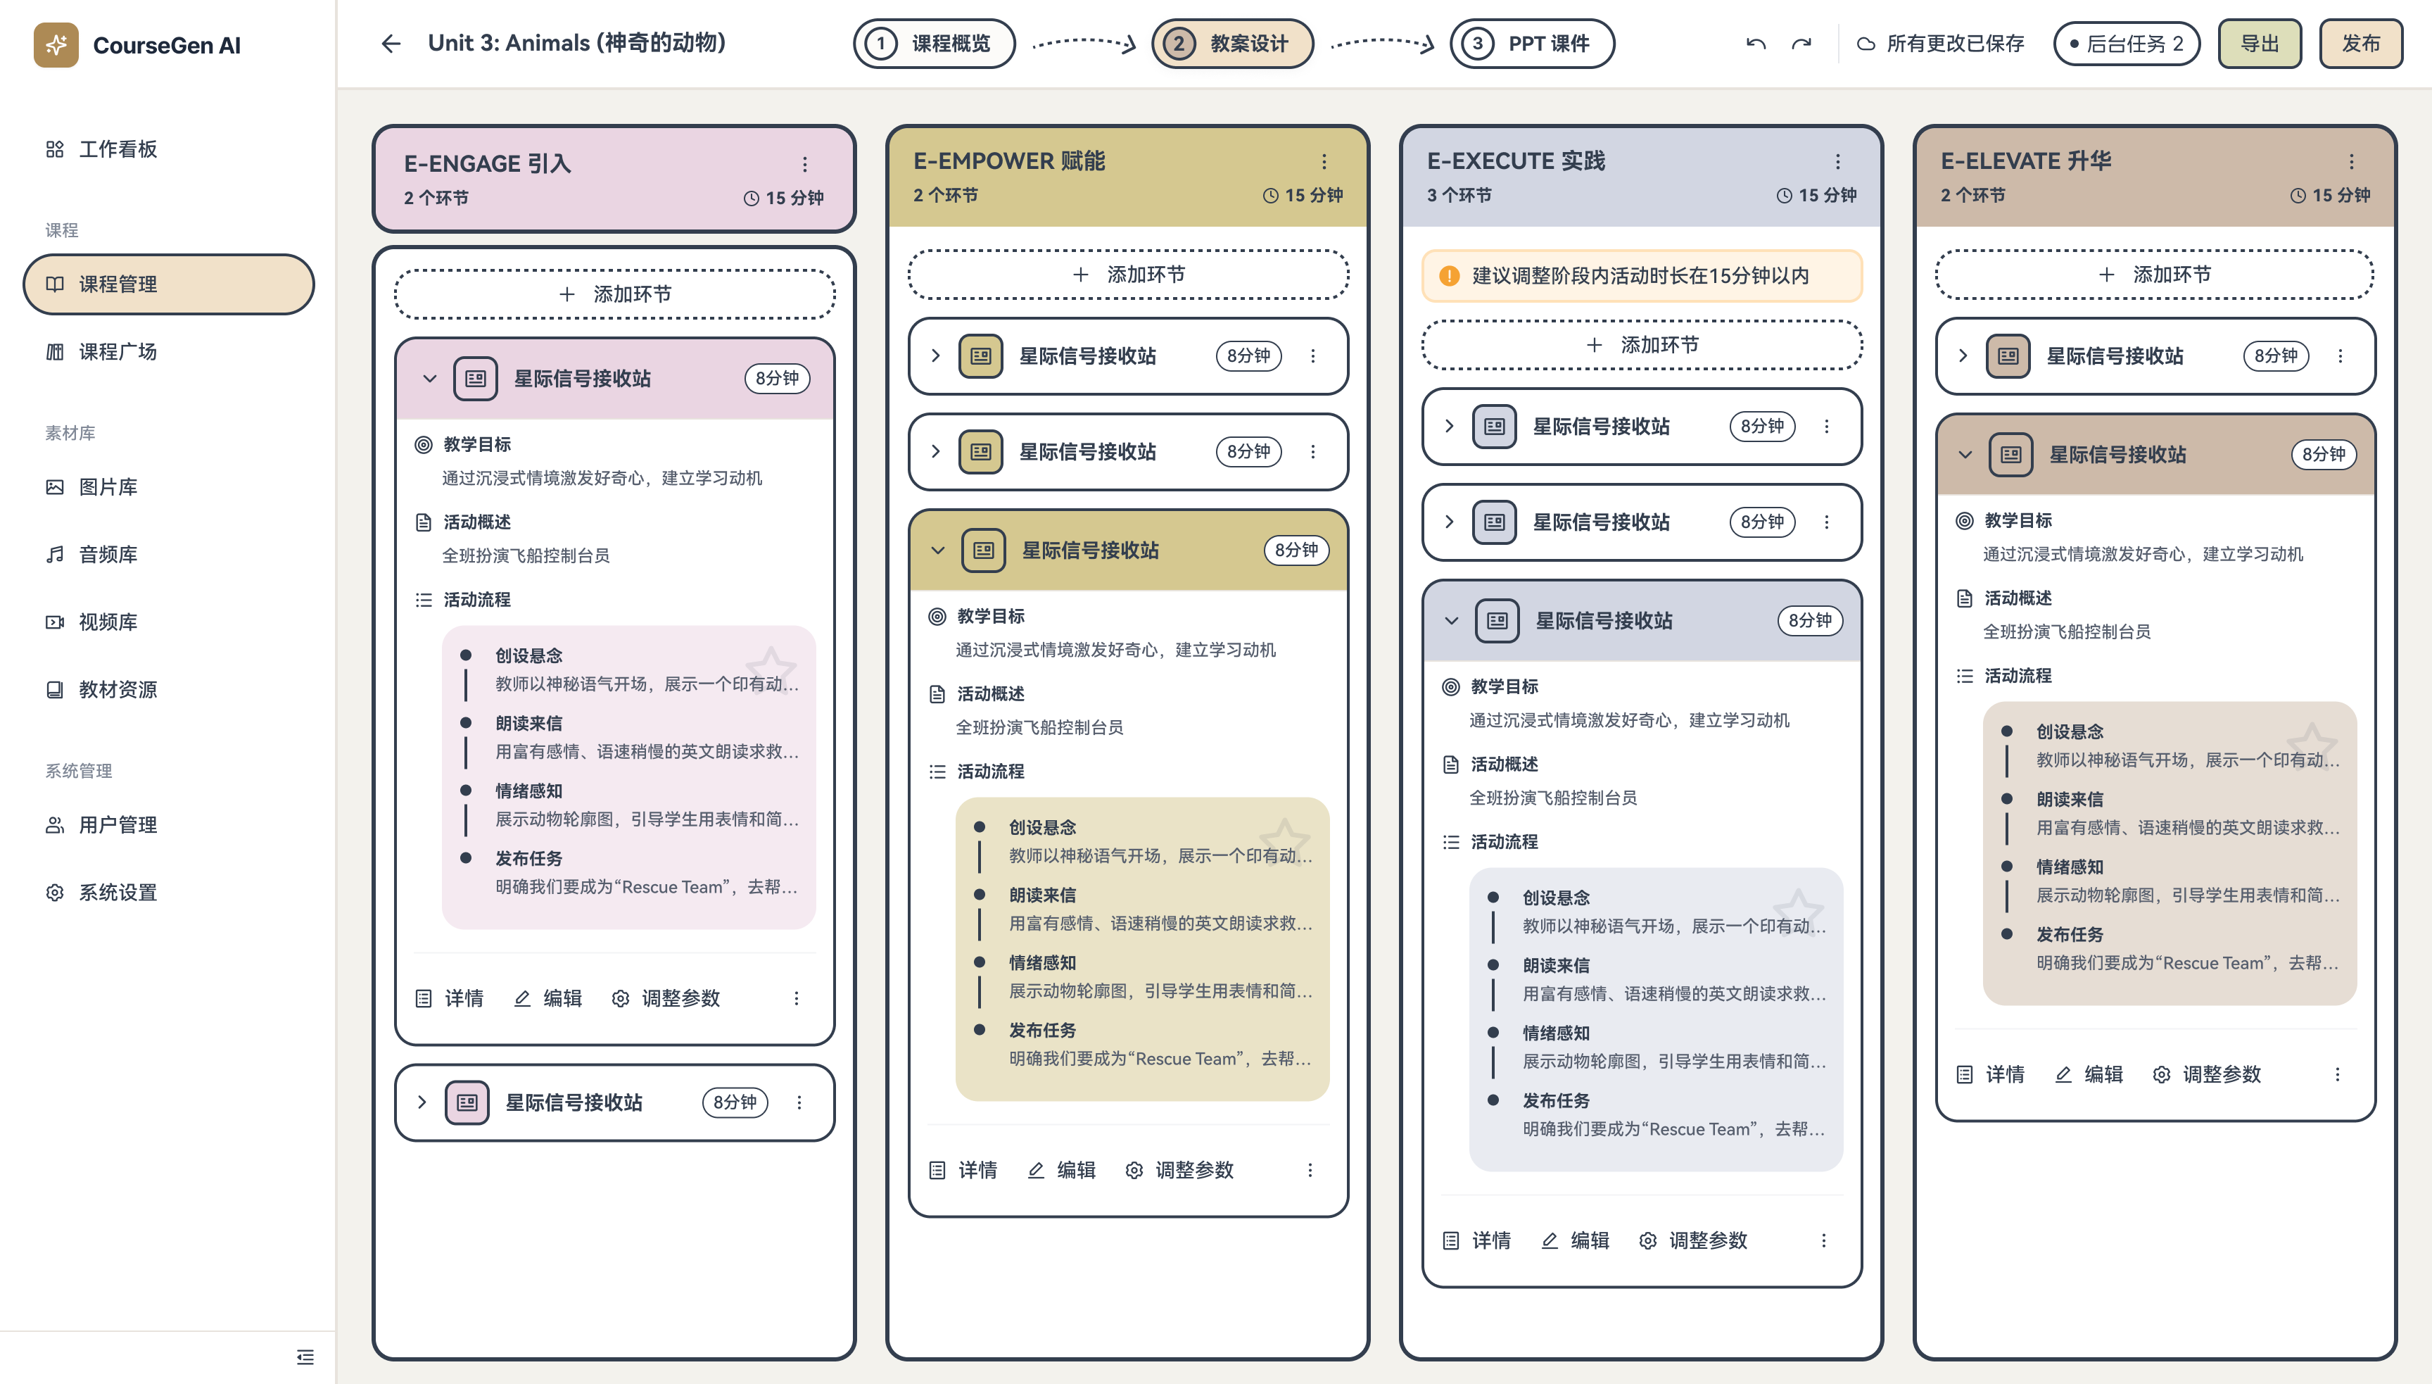Open 系统设置 in the sidebar

(168, 892)
